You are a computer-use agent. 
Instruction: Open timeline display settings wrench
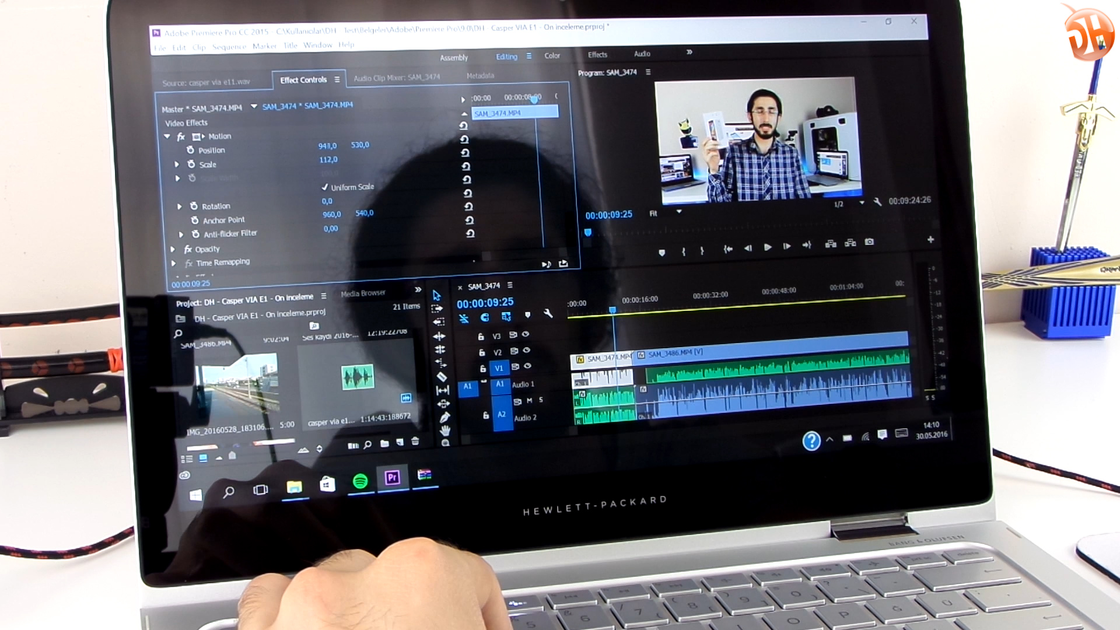click(548, 314)
